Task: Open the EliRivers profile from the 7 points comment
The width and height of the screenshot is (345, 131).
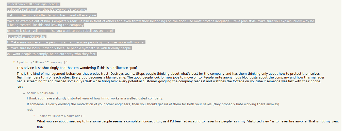Action: [x=38, y=62]
